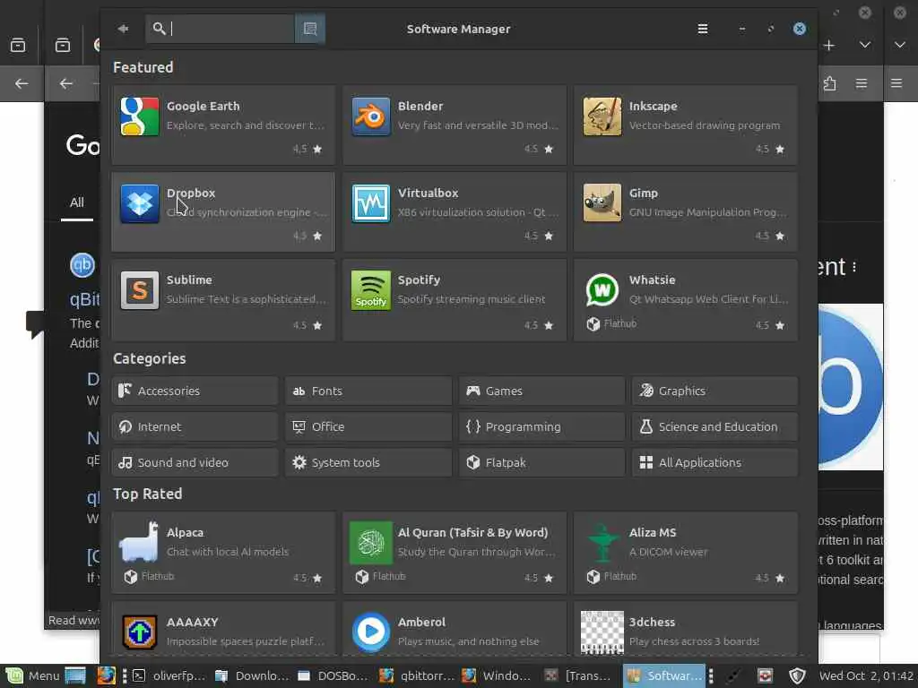Browse the Fonts category

point(368,391)
